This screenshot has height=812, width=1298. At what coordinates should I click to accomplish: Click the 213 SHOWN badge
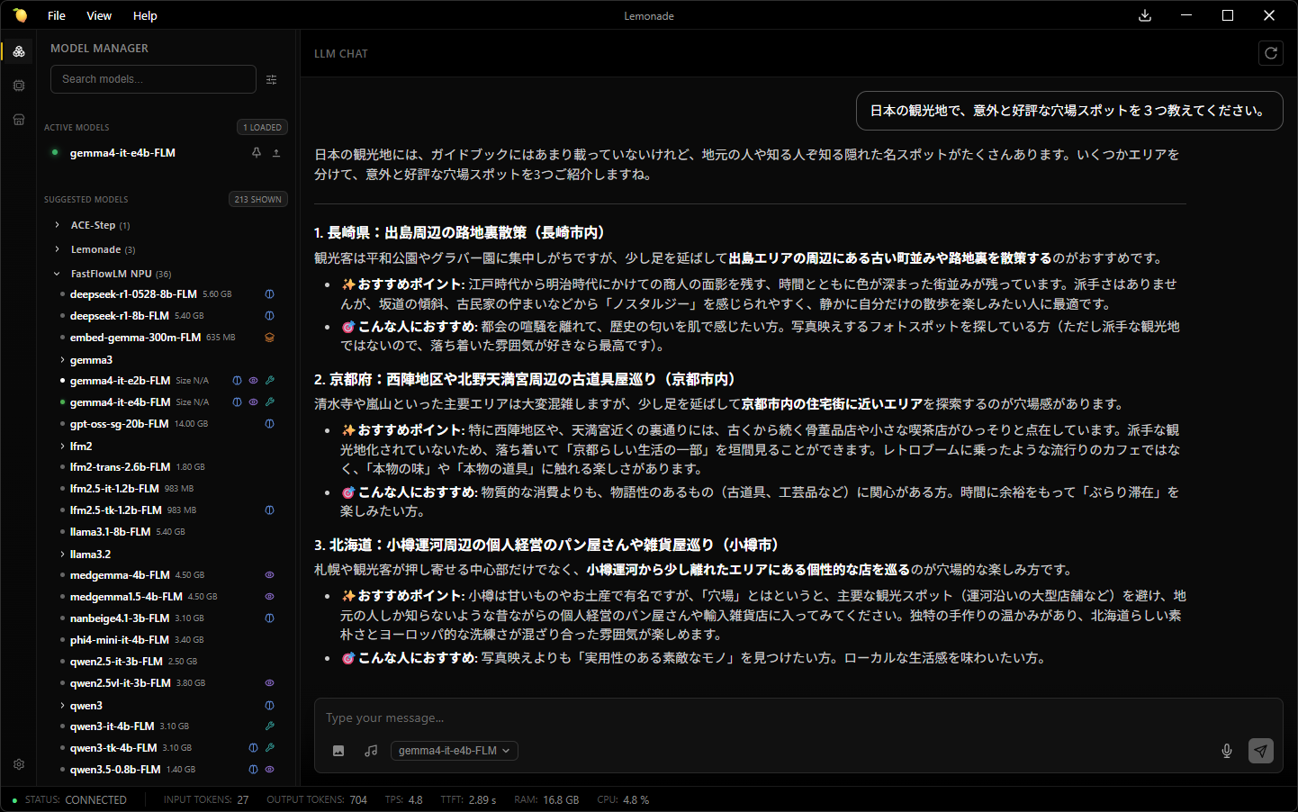coord(258,199)
